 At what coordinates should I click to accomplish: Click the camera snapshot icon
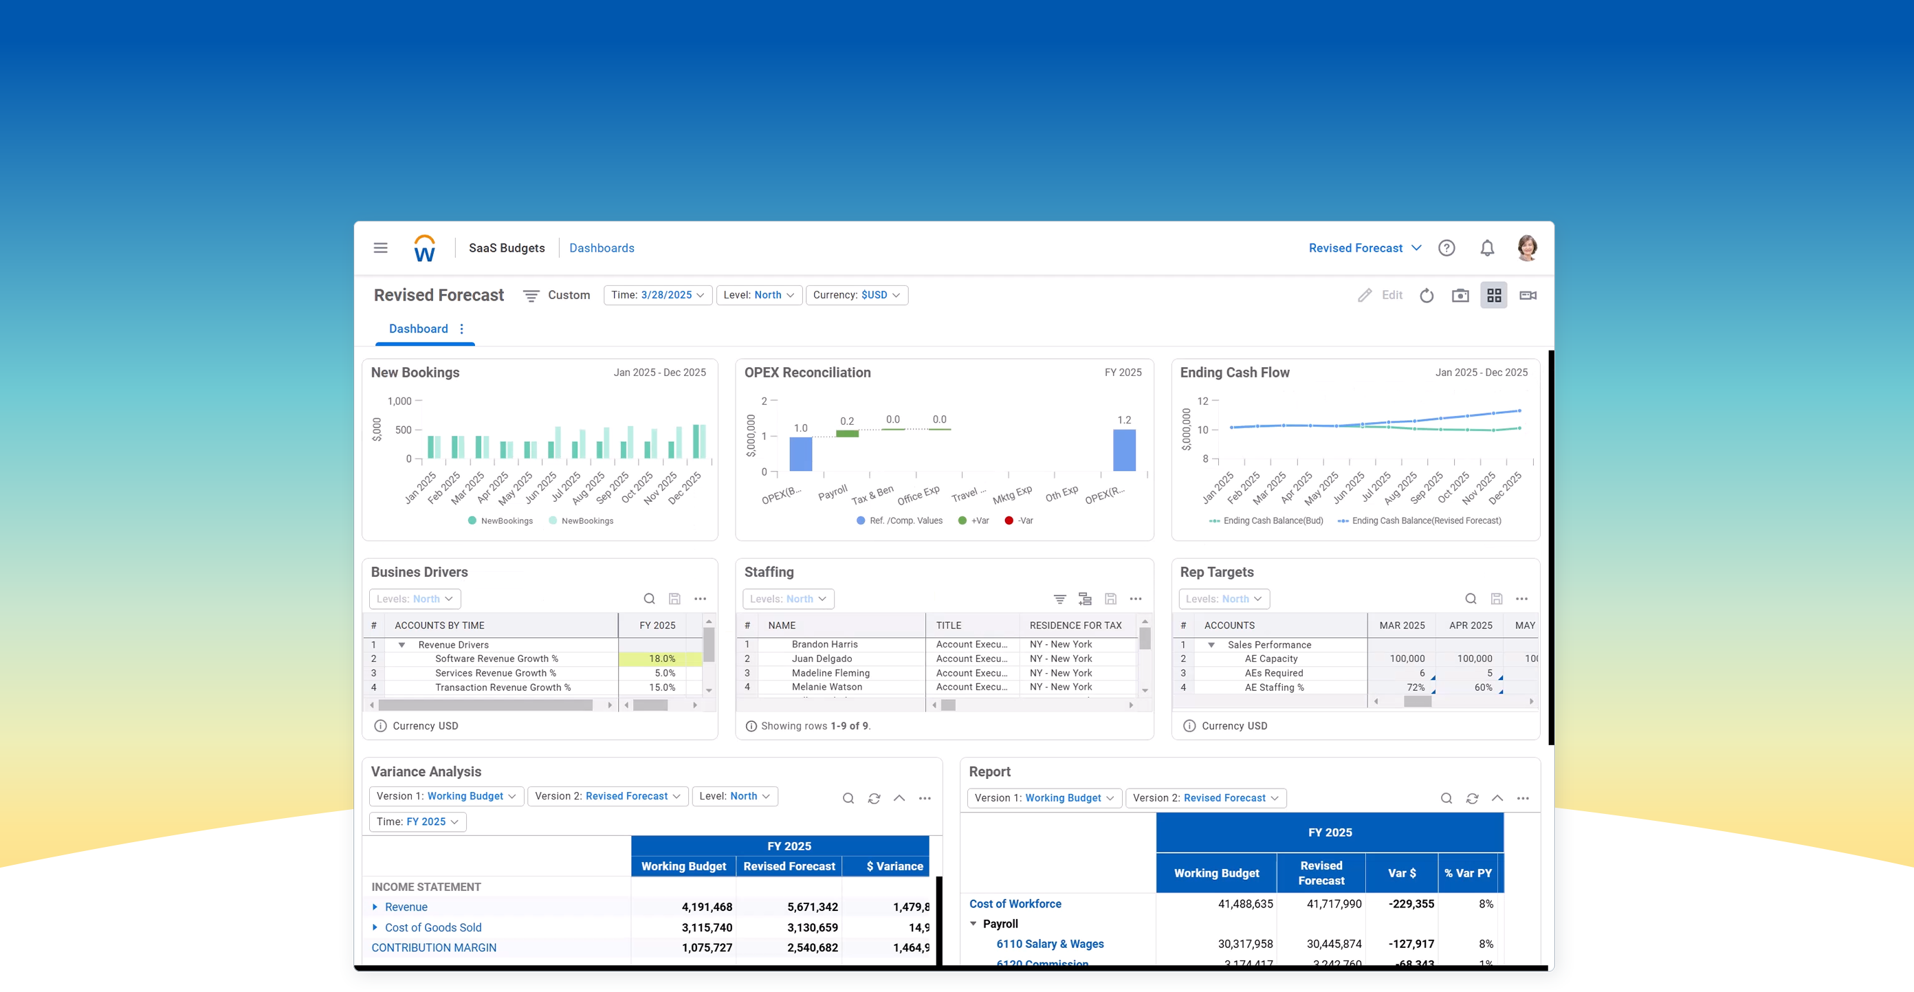[x=1460, y=296]
